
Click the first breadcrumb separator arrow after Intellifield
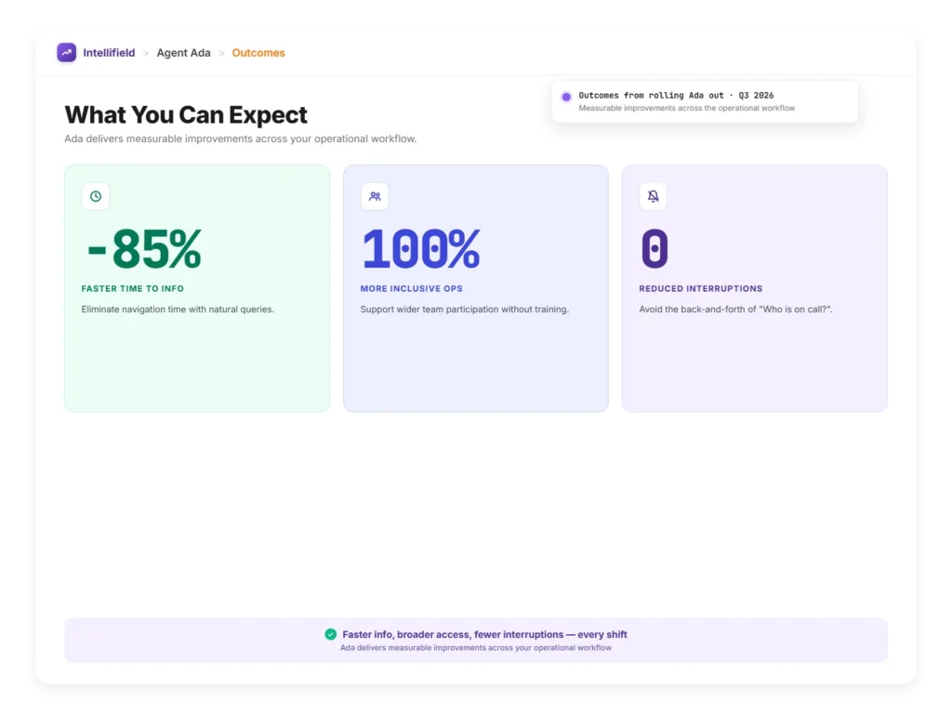click(x=146, y=53)
